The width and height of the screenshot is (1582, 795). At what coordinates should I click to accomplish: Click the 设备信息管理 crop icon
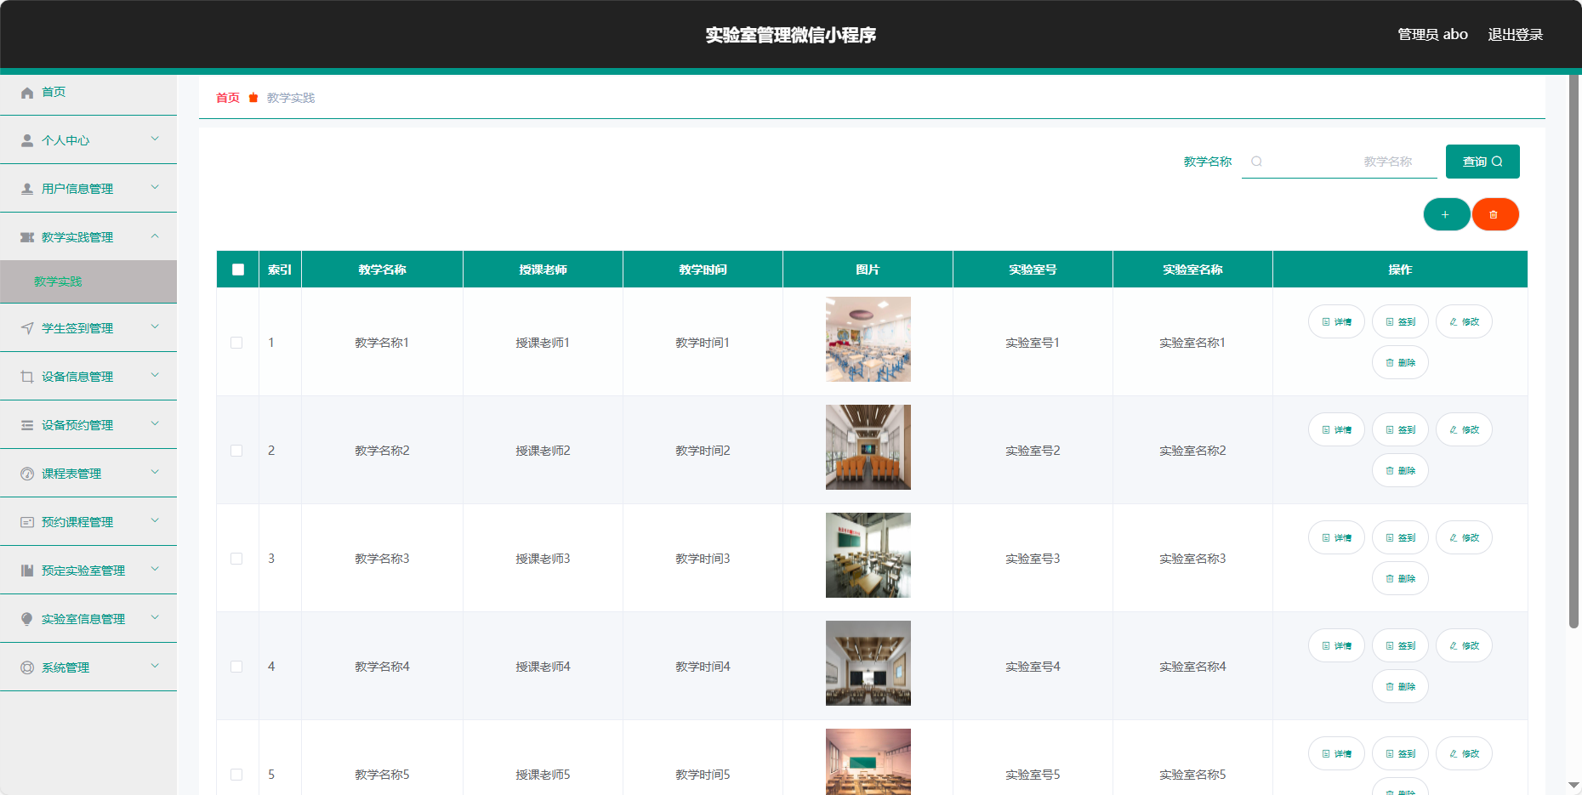point(27,378)
